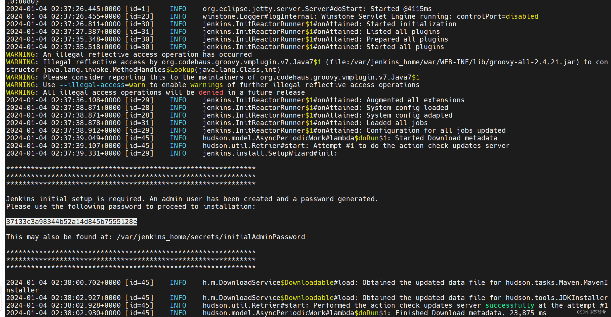Click the yellow '$Lookup' text

coord(180,70)
